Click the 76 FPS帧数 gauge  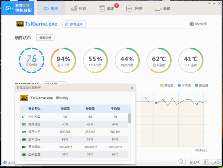[32, 60]
